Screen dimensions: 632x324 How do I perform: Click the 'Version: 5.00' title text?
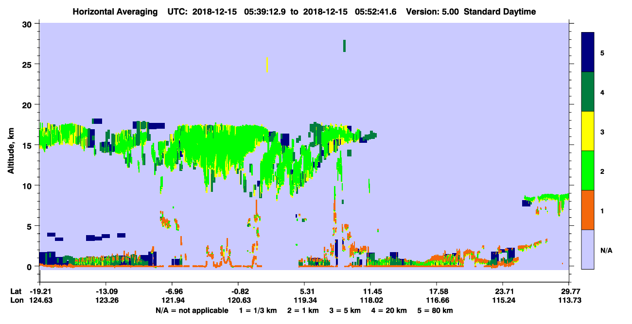[433, 12]
